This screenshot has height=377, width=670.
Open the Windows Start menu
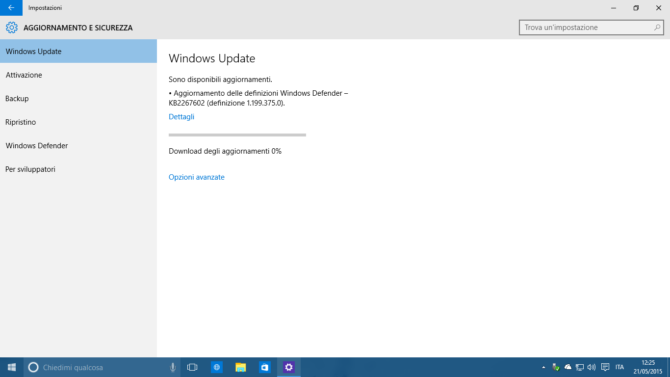(12, 367)
